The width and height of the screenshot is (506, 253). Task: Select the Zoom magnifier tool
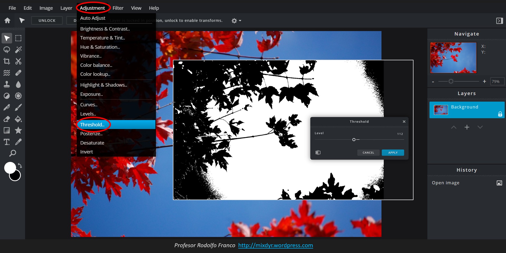tap(12, 153)
